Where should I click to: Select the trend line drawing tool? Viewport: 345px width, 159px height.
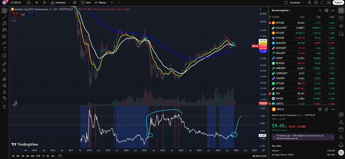click(4, 17)
